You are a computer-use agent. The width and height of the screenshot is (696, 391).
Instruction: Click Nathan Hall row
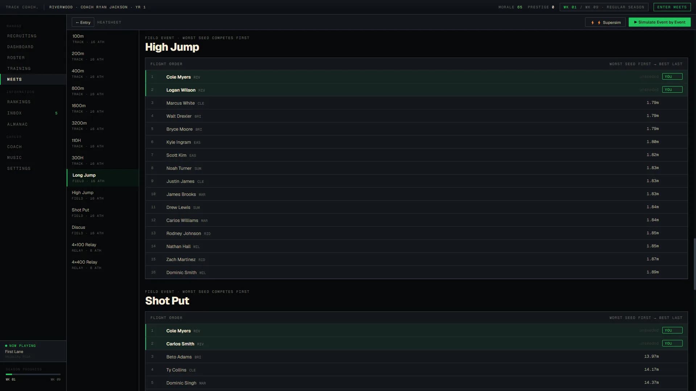click(417, 246)
